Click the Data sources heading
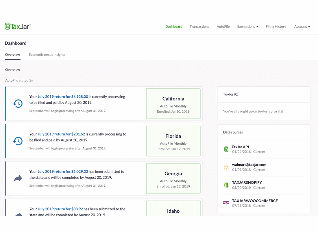This screenshot has height=234, width=318. (x=233, y=132)
